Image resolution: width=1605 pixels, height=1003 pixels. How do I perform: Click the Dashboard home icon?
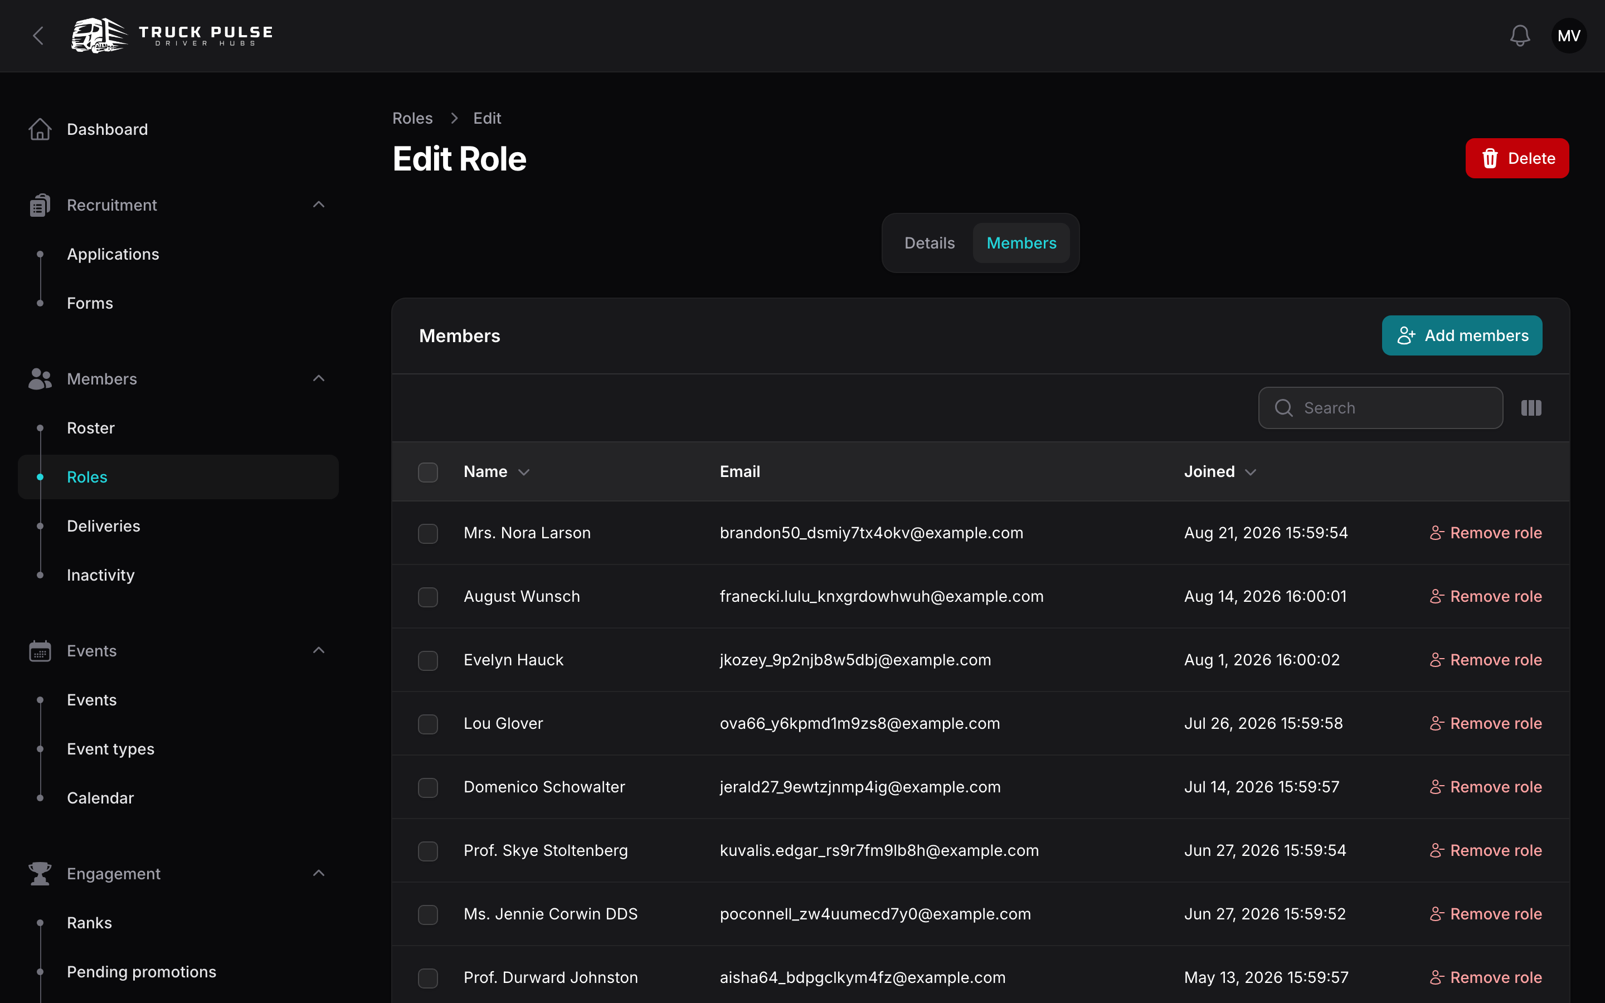point(40,129)
